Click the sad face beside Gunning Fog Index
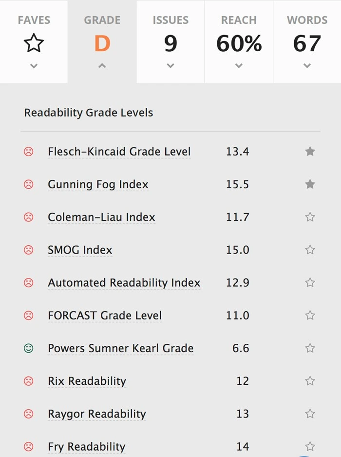This screenshot has width=341, height=457. 29,184
